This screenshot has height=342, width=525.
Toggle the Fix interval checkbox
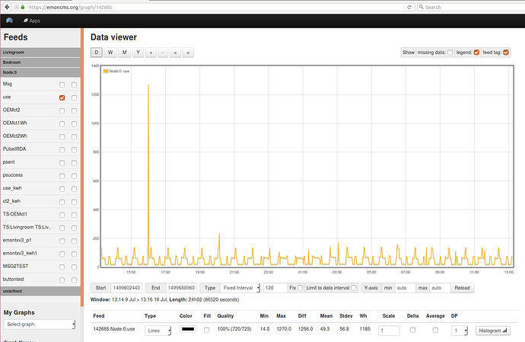point(300,288)
